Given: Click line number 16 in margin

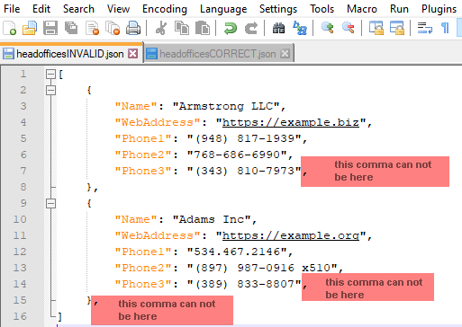Looking at the screenshot, I should (20, 316).
